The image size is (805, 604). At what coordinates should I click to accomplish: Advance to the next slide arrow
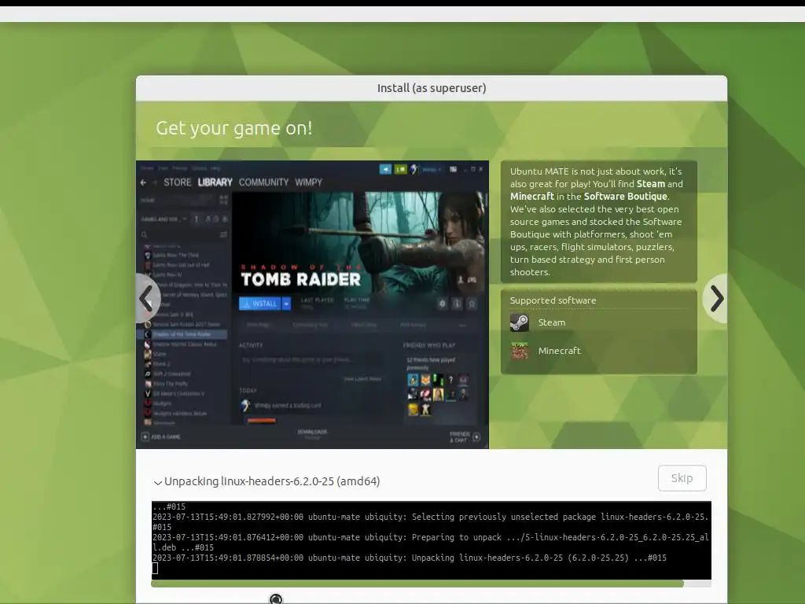coord(716,298)
